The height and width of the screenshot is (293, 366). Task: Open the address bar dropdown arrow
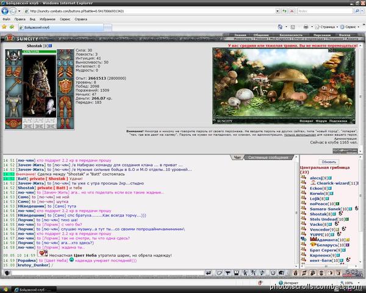tap(278, 11)
